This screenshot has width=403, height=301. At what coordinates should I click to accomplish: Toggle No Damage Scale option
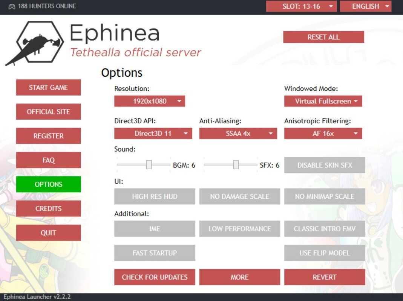pyautogui.click(x=239, y=196)
